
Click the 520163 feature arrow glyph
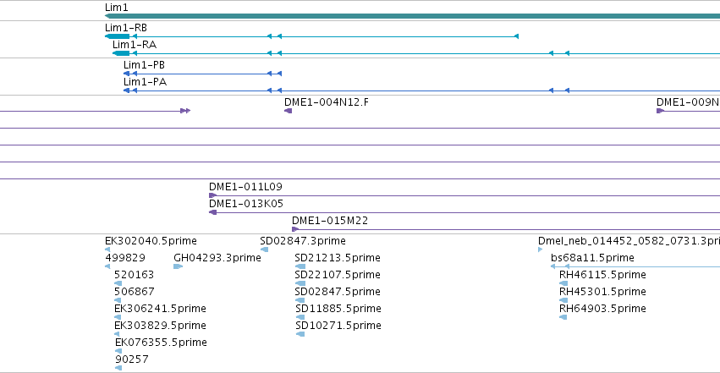118,283
